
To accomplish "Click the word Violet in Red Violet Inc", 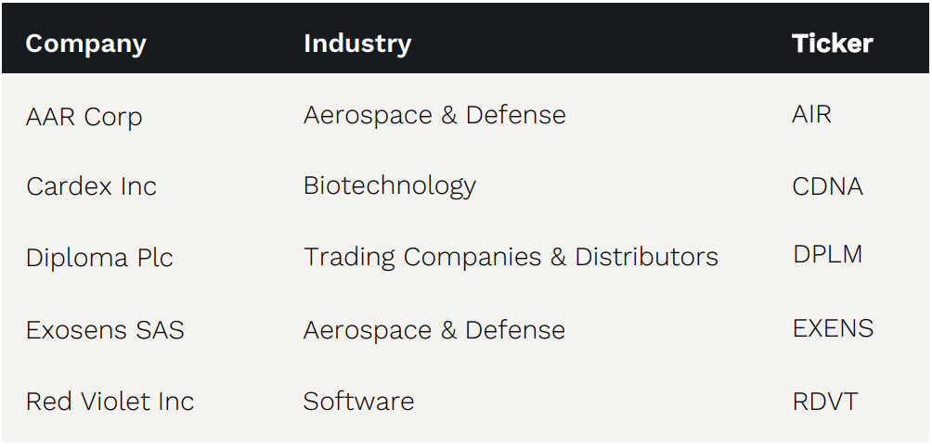I will tap(110, 402).
